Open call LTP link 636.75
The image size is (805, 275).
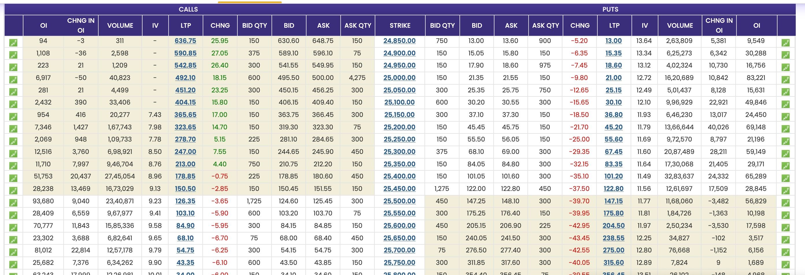[x=185, y=41]
